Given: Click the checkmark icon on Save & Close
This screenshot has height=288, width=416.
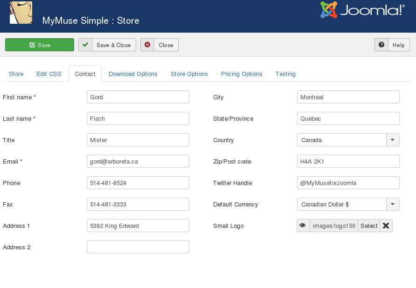Looking at the screenshot, I should 85,44.
